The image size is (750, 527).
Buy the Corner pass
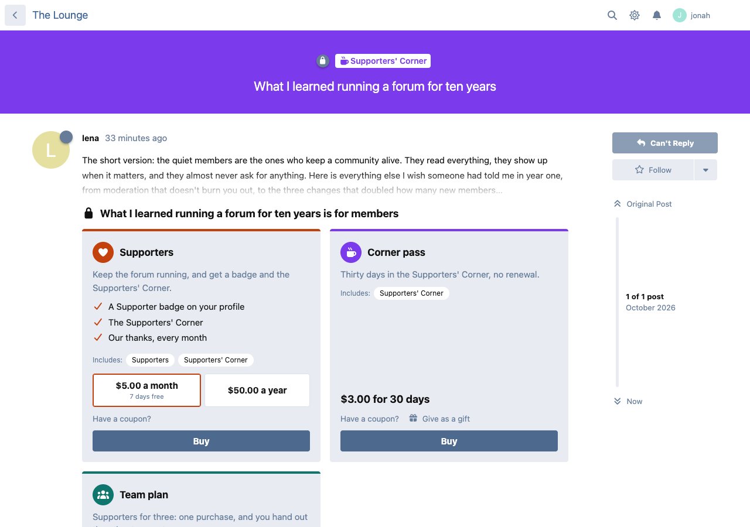pyautogui.click(x=449, y=441)
